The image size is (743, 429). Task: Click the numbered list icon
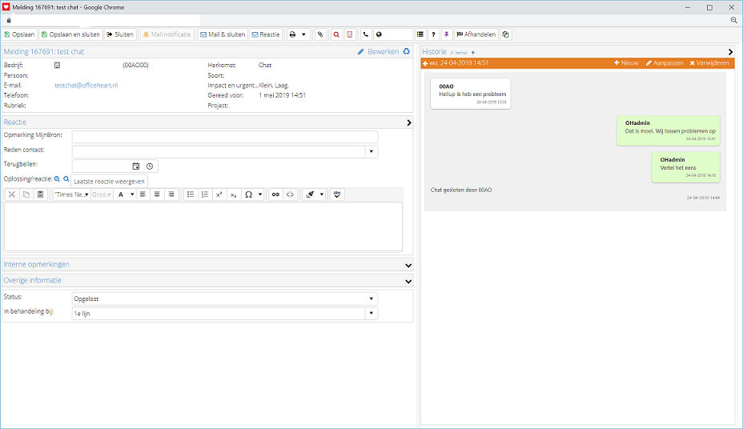205,194
